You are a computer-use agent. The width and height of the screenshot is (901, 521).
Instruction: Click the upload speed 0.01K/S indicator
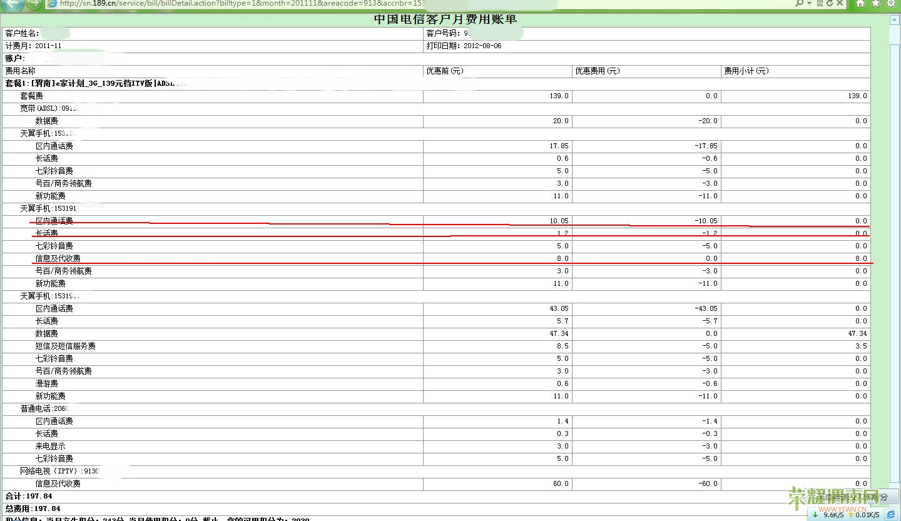click(x=866, y=515)
